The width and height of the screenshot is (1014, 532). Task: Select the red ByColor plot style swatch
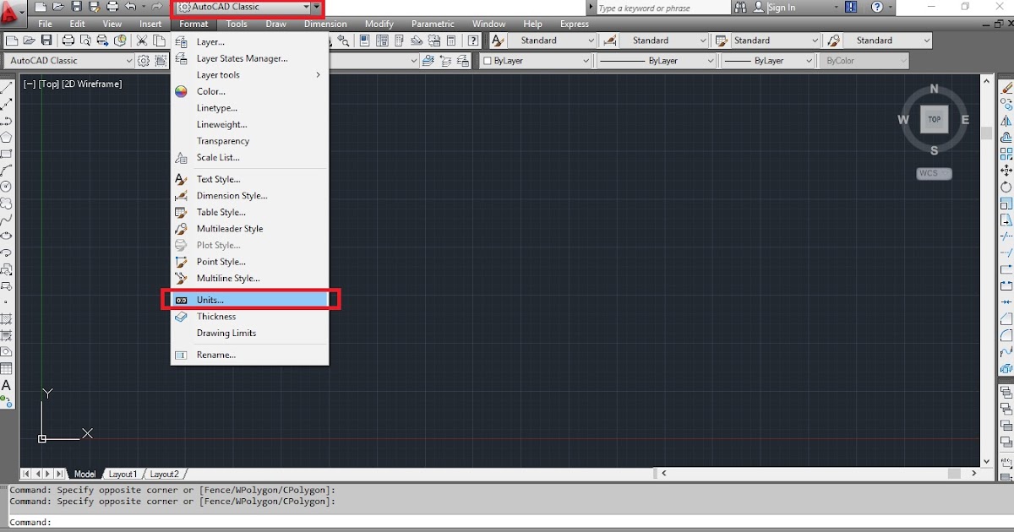pos(862,60)
